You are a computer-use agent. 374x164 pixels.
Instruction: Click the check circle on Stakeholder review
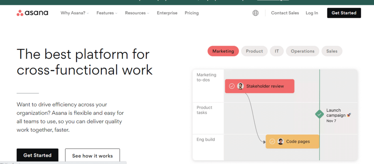pyautogui.click(x=231, y=86)
